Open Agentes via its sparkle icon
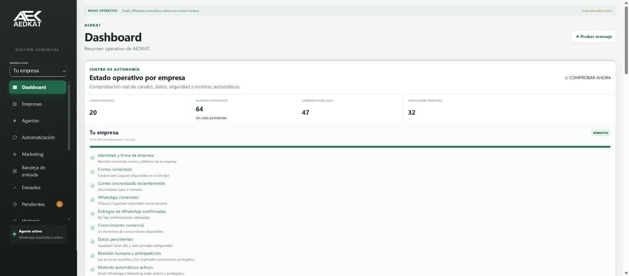629x276 pixels. [x=15, y=121]
